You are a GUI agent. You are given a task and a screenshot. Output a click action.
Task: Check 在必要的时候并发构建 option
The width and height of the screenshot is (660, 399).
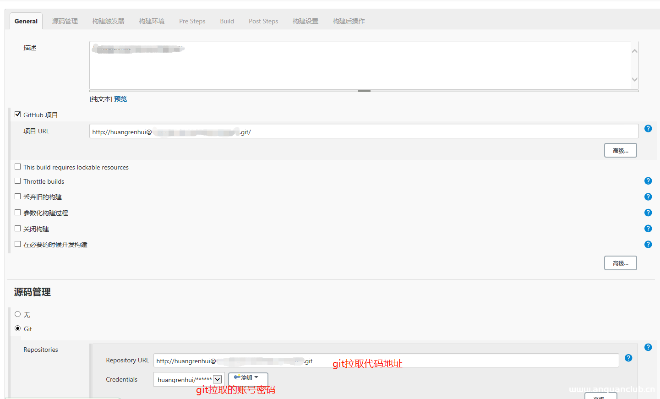tap(18, 244)
